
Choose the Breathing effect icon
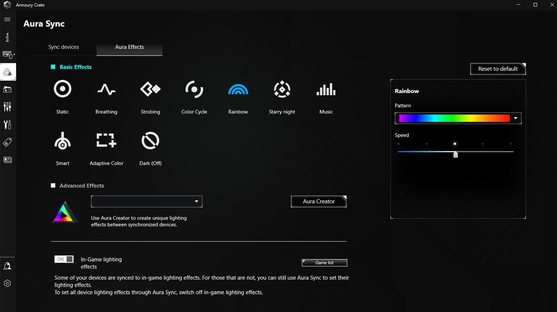[106, 89]
